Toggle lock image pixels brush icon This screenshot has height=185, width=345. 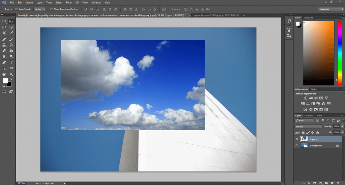[x=308, y=133]
